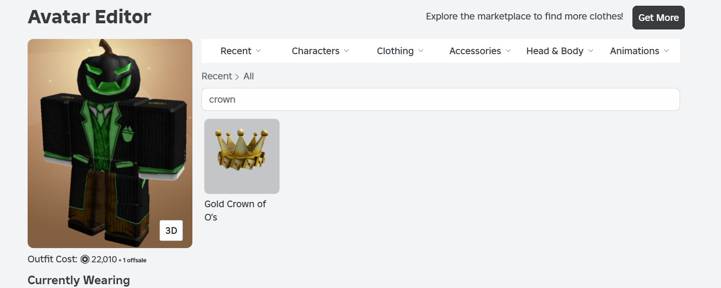Toggle the 3D avatar view
Viewport: 721px width, 288px height.
tap(171, 230)
